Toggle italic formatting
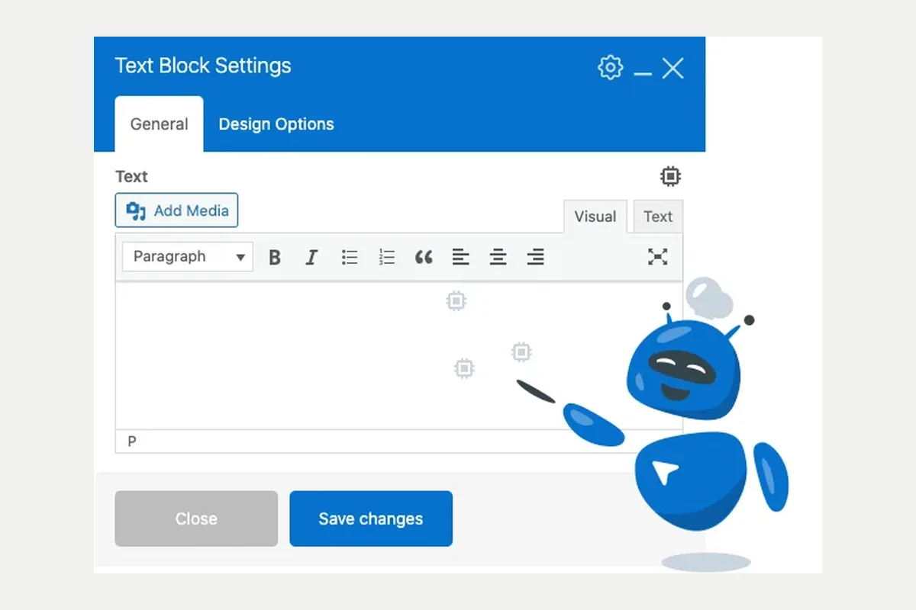The image size is (916, 610). (311, 258)
